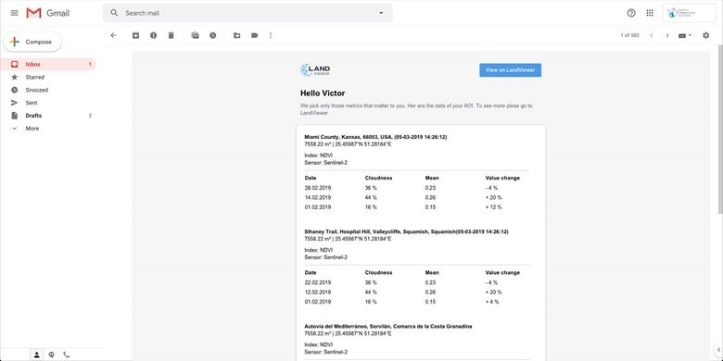
Task: Delete the email with the trash icon
Action: (x=171, y=35)
